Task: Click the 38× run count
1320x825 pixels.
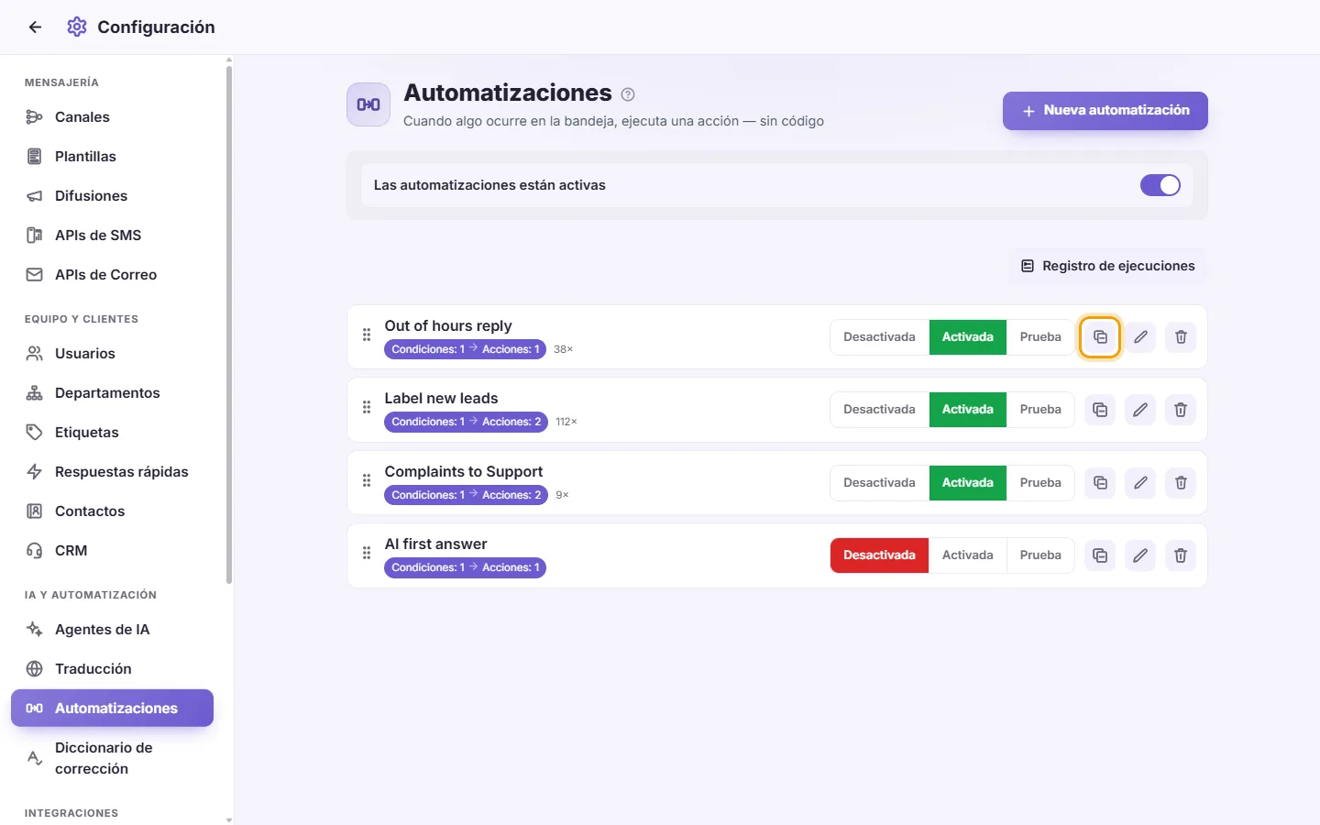Action: 563,349
